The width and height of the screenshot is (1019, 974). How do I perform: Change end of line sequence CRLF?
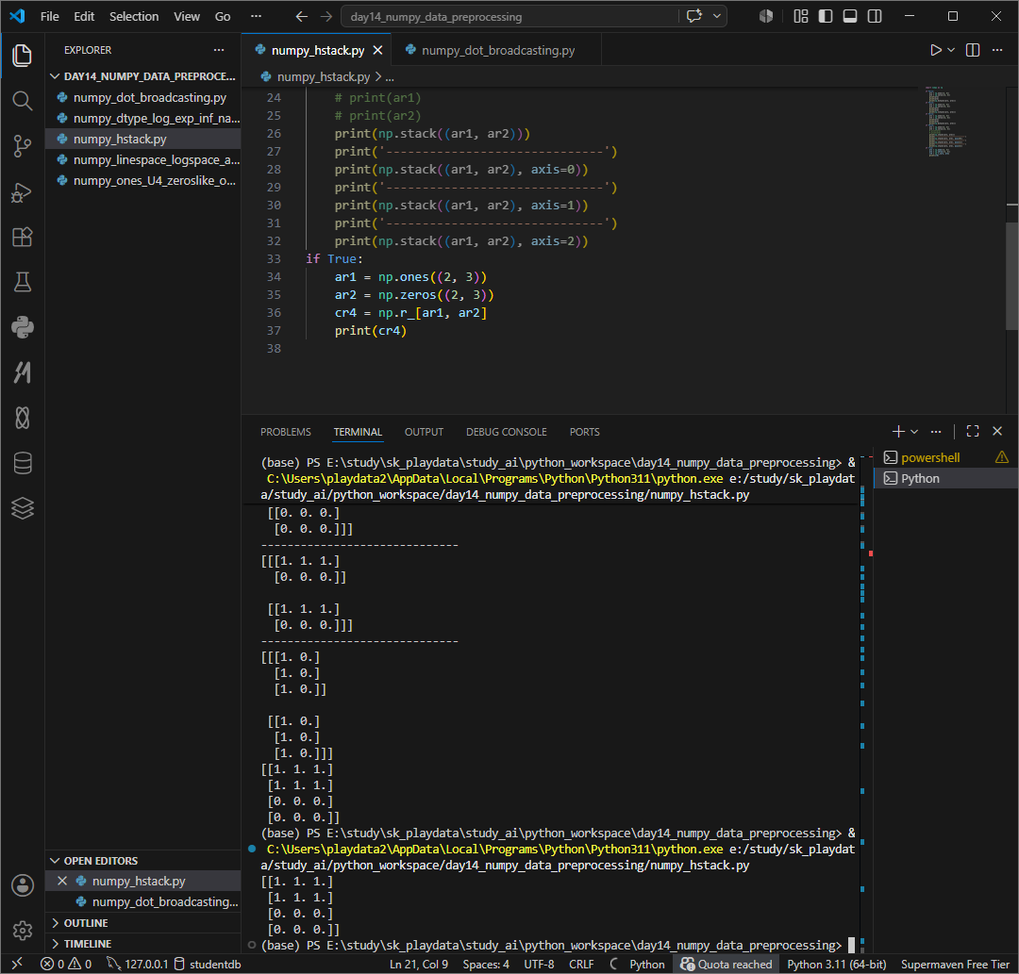[581, 964]
